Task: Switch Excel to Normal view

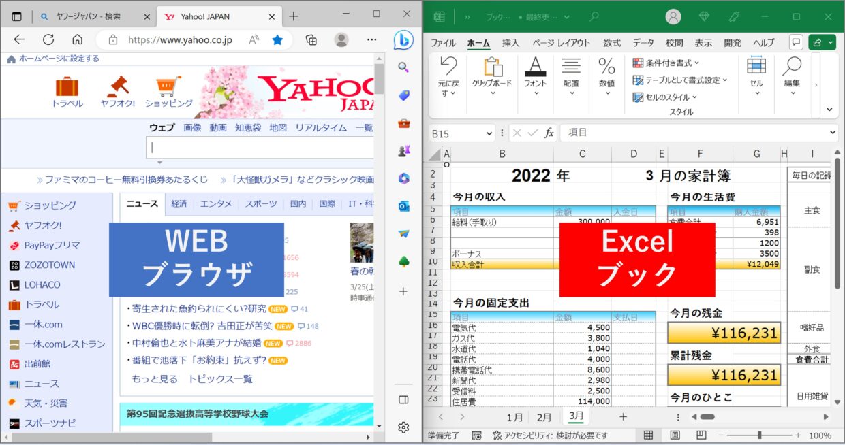Action: coord(648,435)
